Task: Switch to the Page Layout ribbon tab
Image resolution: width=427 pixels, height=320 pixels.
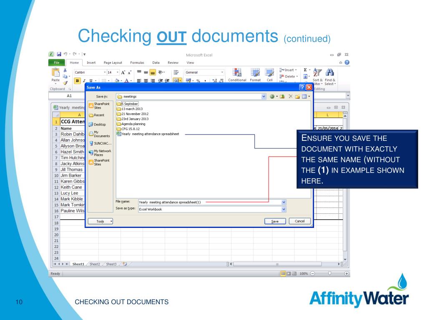Action: tap(113, 62)
